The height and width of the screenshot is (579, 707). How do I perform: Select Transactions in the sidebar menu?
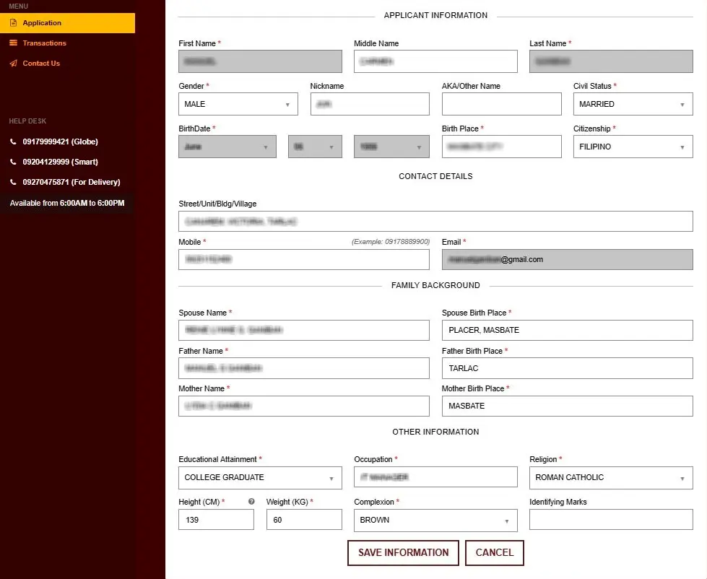point(46,43)
